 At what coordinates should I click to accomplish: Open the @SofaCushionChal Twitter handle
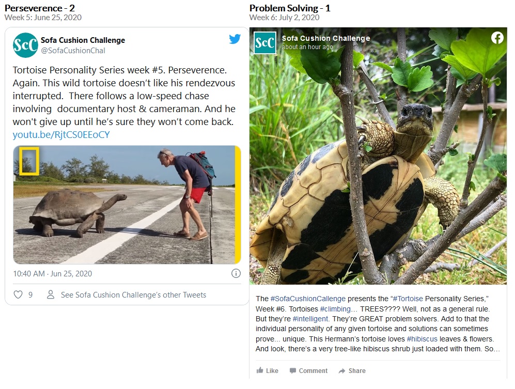pyautogui.click(x=73, y=50)
